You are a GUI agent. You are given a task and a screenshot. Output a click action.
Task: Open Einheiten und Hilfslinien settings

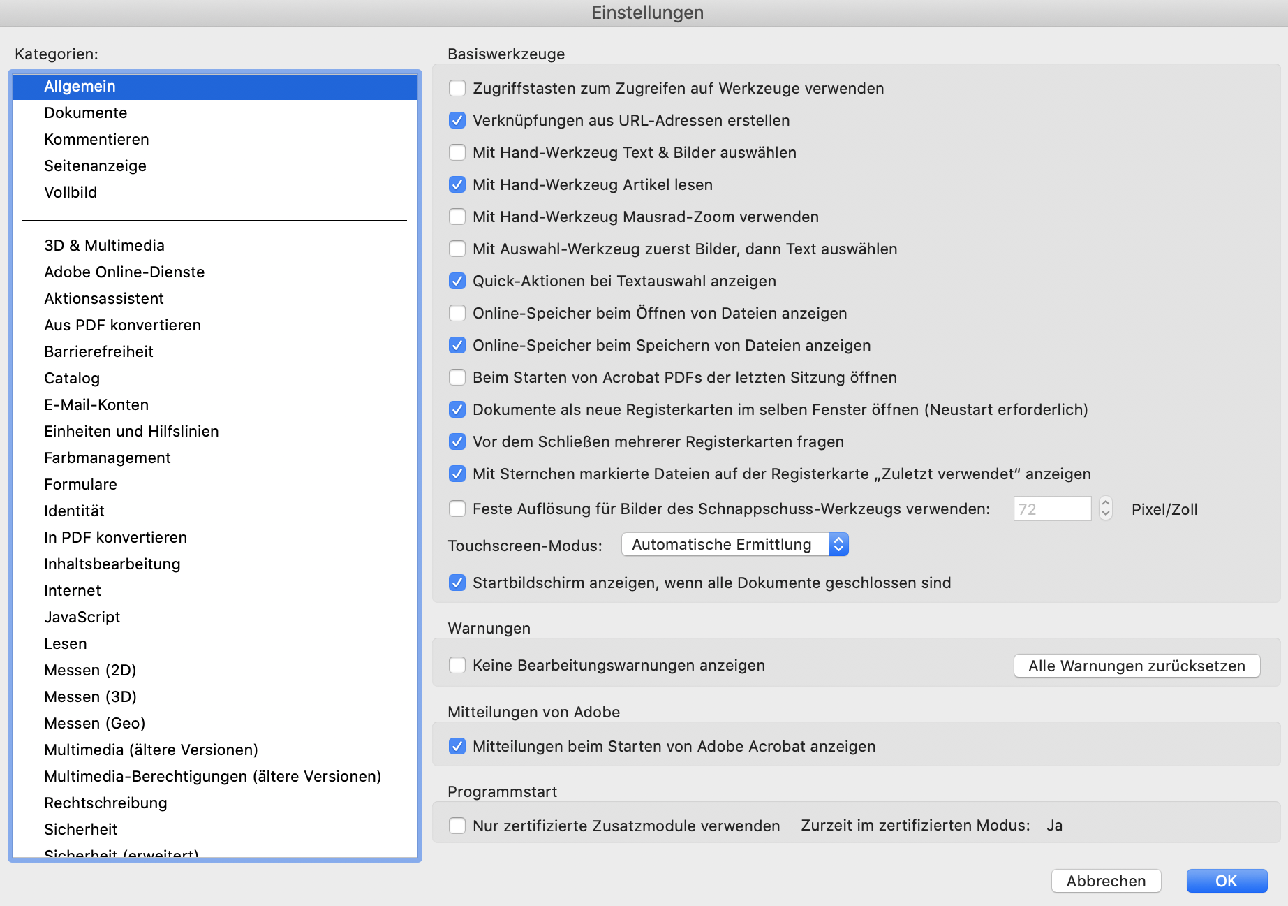tap(215, 431)
